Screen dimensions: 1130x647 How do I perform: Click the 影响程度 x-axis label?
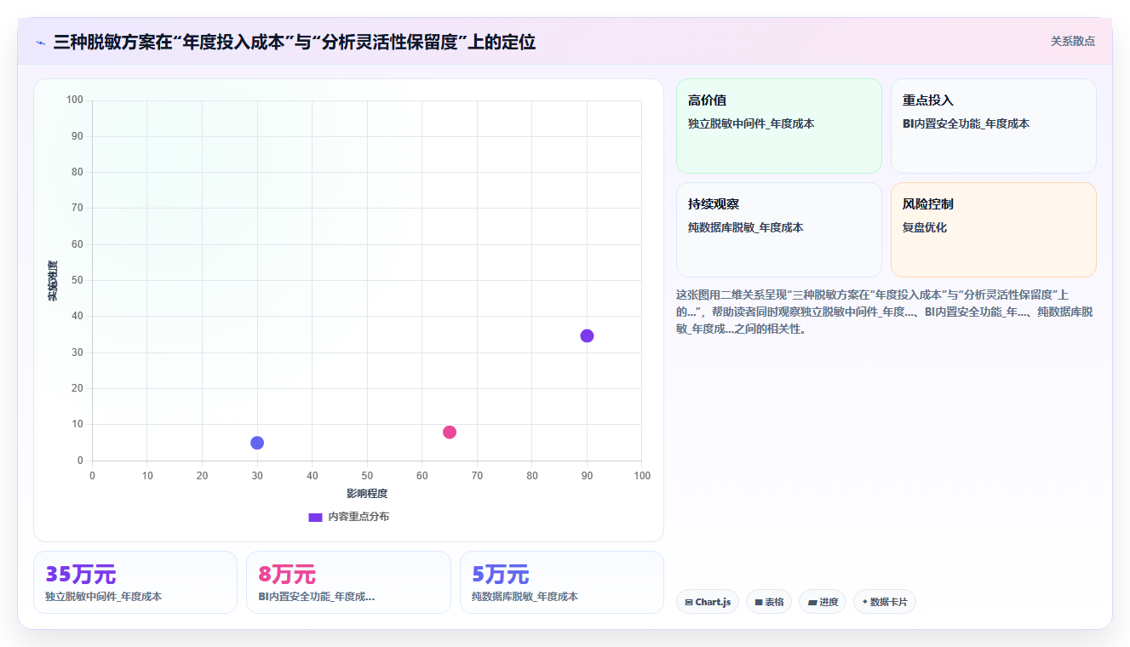tap(367, 494)
